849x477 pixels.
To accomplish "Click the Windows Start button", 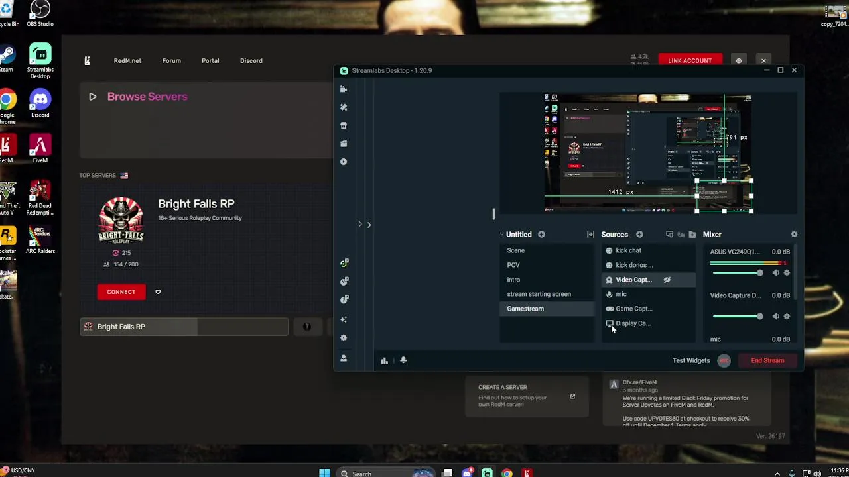I will [x=324, y=473].
